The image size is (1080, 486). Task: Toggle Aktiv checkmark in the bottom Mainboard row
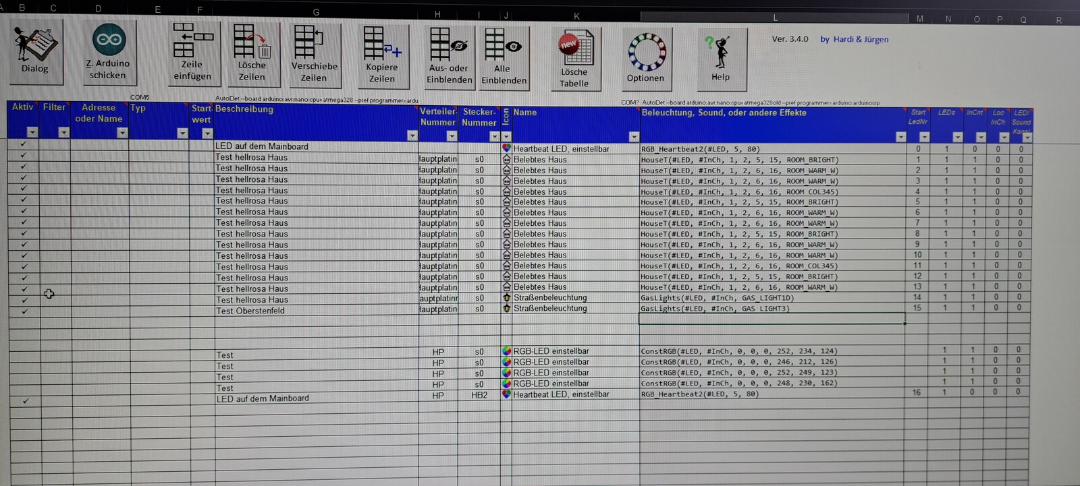click(x=26, y=401)
